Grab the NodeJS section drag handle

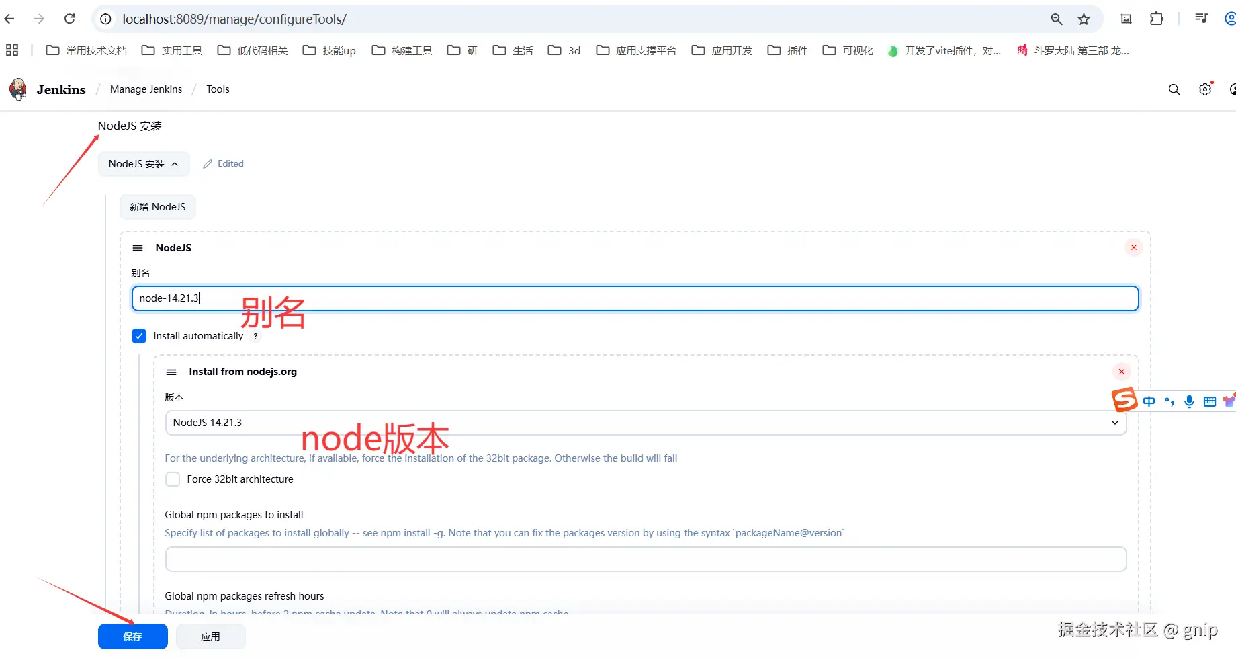click(138, 248)
